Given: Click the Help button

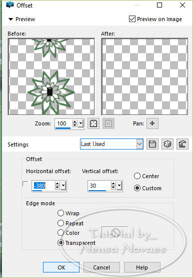Looking at the screenshot, I should [x=142, y=267].
